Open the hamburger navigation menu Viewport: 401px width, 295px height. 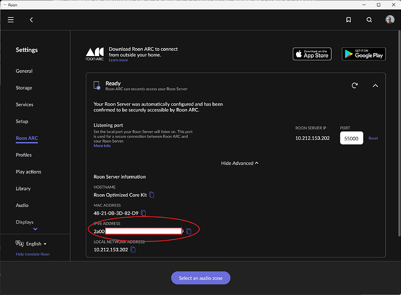(x=11, y=19)
